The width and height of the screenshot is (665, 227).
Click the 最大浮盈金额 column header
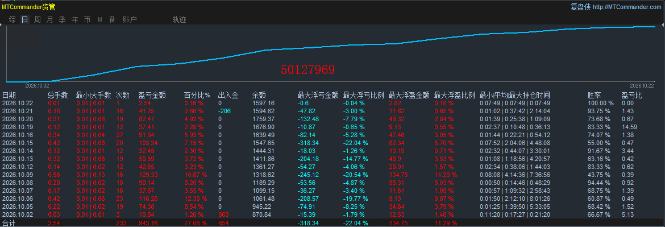(409, 95)
